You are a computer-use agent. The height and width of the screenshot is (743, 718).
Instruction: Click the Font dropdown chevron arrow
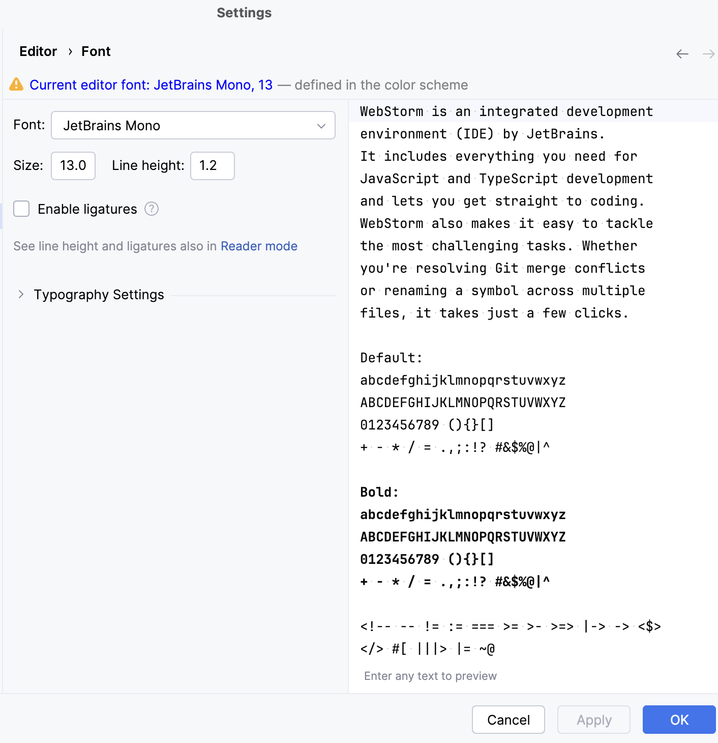(x=321, y=125)
